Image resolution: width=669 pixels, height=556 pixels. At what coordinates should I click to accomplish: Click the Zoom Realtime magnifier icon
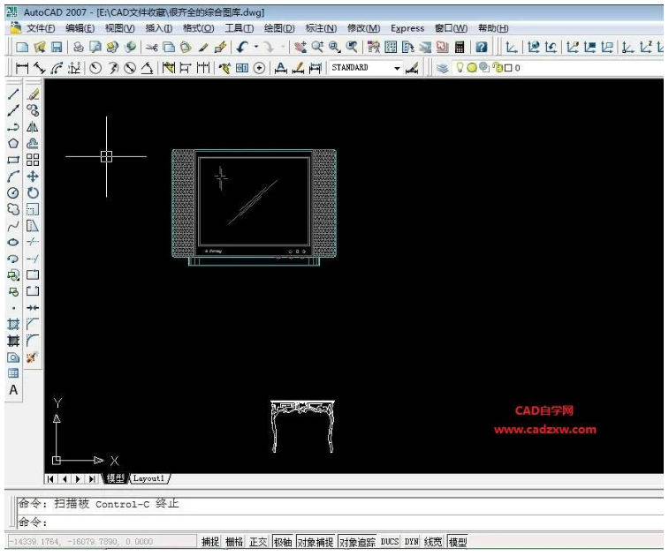[317, 47]
